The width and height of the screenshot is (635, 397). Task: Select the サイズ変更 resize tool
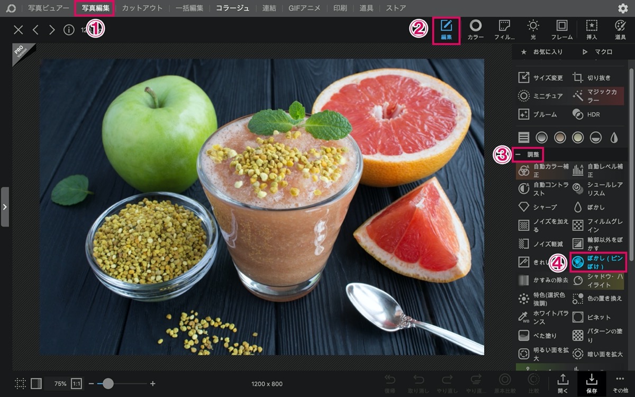[x=540, y=78]
